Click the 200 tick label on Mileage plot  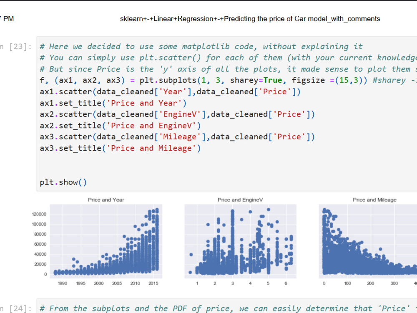371,283
